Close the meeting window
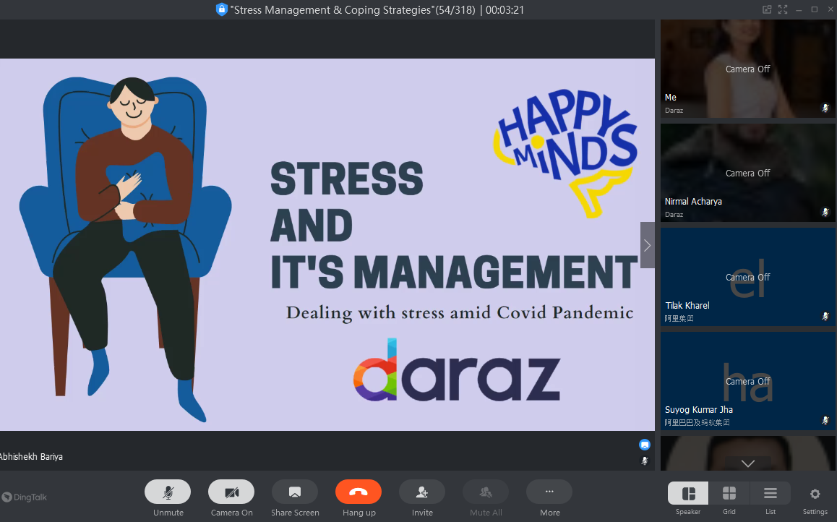 [x=830, y=9]
